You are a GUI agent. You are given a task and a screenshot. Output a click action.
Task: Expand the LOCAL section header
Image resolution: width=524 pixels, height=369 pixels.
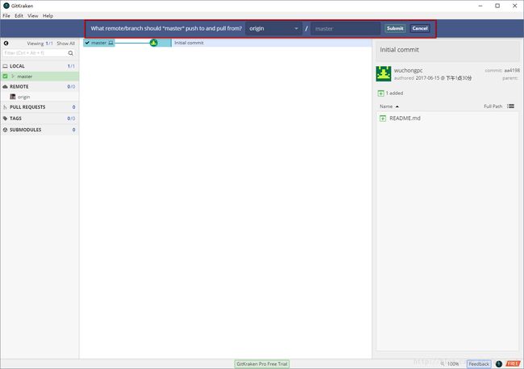pos(40,66)
